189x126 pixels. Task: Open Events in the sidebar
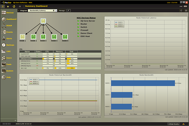click(x=7, y=32)
